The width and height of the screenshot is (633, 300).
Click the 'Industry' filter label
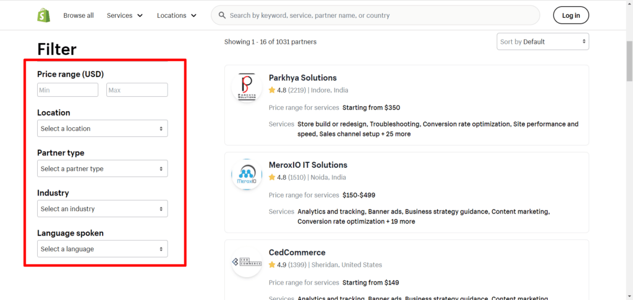pyautogui.click(x=53, y=193)
